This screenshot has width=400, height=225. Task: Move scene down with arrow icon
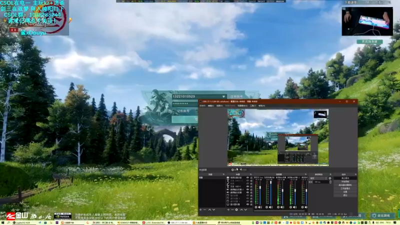pos(214,209)
